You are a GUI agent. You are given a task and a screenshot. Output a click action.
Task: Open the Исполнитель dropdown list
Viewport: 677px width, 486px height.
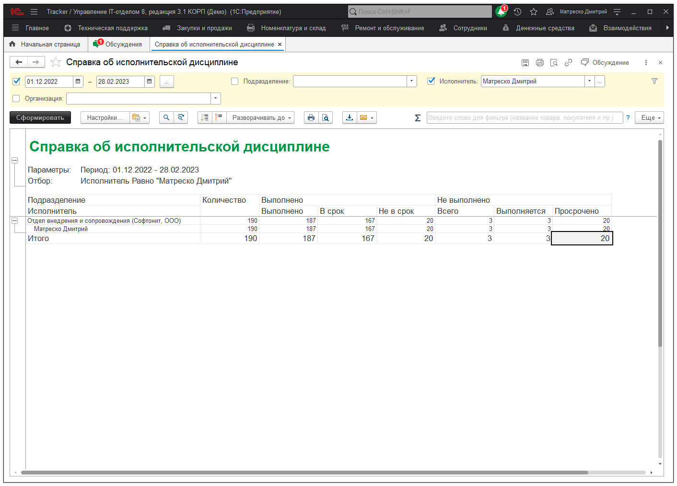pos(589,81)
